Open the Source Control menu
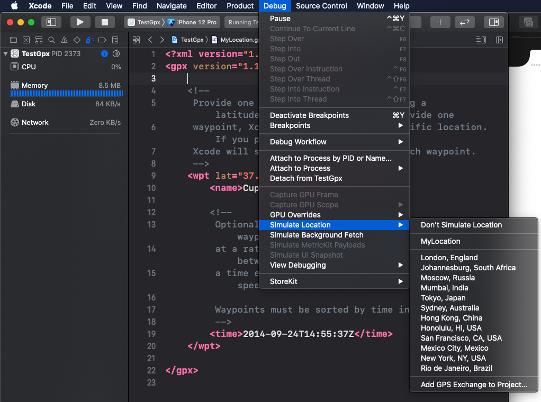 coord(321,6)
